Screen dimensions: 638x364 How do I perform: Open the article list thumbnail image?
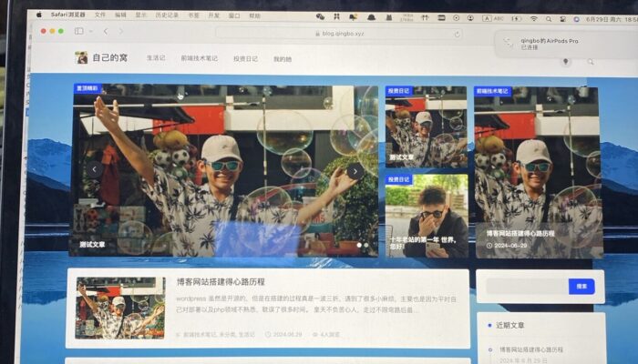click(121, 308)
